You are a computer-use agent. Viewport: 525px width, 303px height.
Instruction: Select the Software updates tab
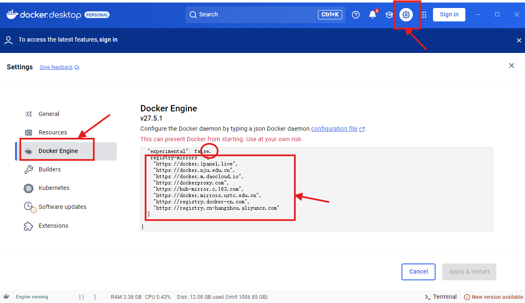point(66,207)
